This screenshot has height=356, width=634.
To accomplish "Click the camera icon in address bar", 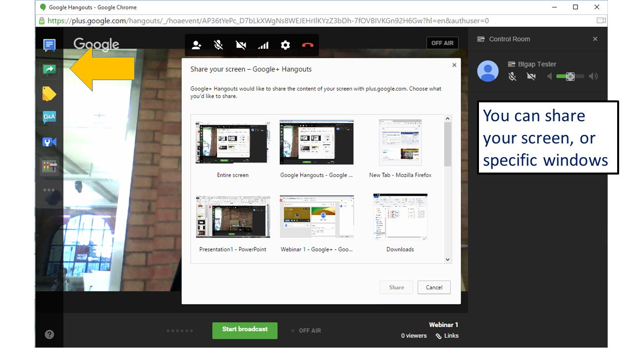I will (601, 21).
